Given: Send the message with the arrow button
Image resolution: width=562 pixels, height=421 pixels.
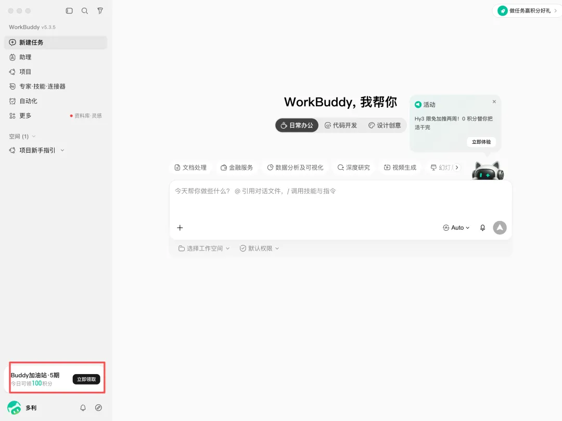Looking at the screenshot, I should point(500,228).
